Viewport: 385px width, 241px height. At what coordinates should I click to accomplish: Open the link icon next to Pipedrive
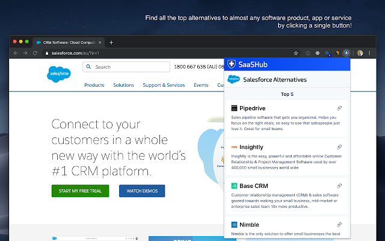pyautogui.click(x=339, y=108)
